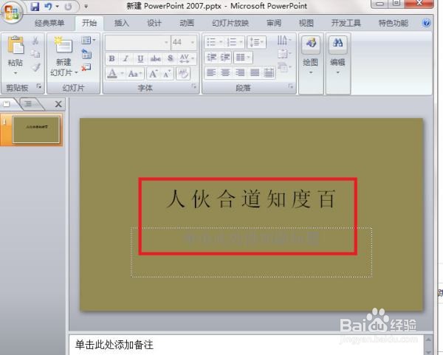Open the 经典菜单 tab
This screenshot has height=355, width=443.
coord(49,23)
